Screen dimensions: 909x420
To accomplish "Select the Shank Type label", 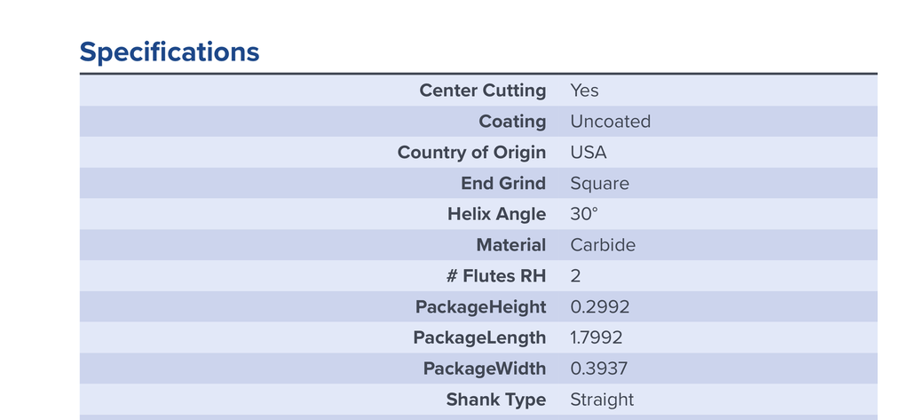I will click(496, 400).
